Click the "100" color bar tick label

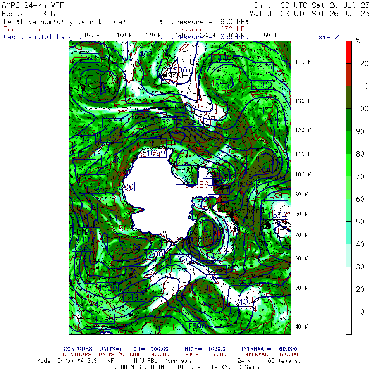362,109
